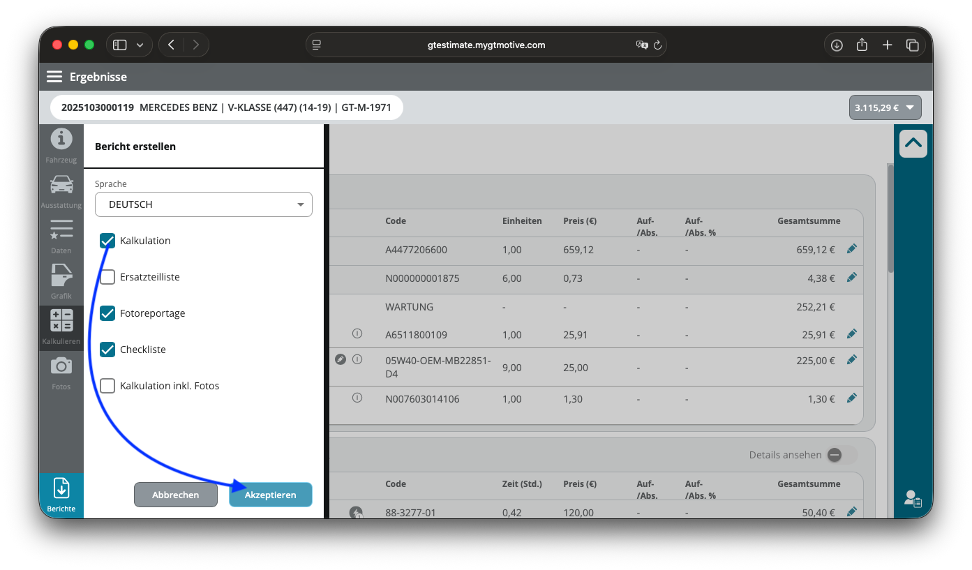Enable Kalkulation inkl. Fotos checkbox
This screenshot has width=972, height=570.
click(107, 386)
